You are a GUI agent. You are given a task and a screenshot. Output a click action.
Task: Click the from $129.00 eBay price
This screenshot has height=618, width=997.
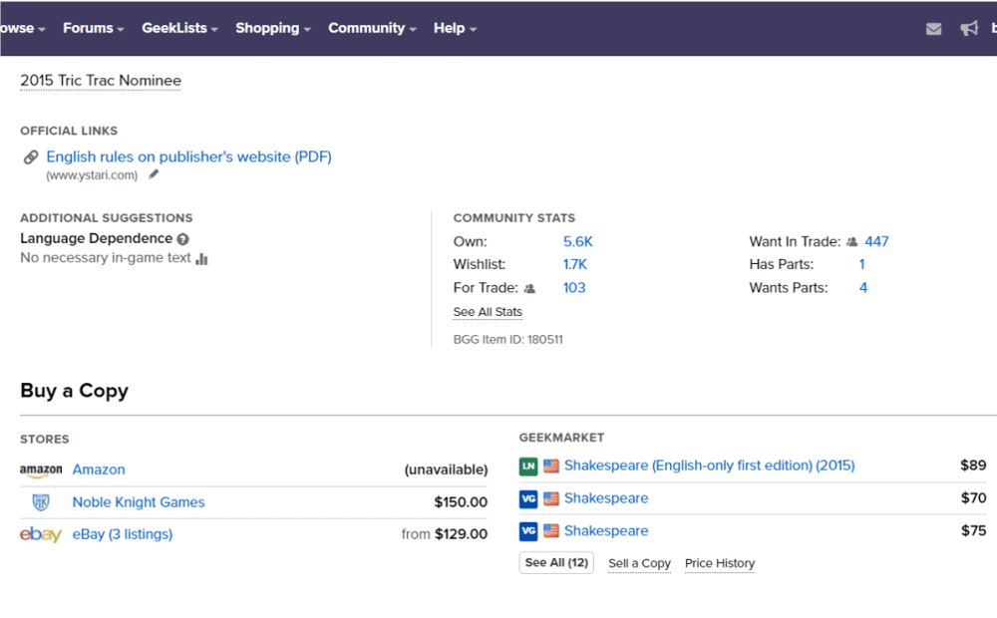445,534
